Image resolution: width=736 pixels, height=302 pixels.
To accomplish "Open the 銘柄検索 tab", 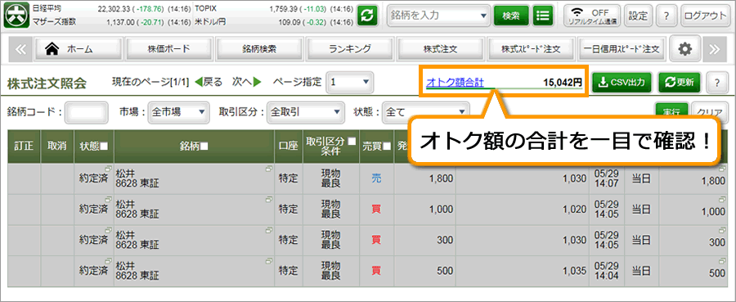I will coord(259,48).
